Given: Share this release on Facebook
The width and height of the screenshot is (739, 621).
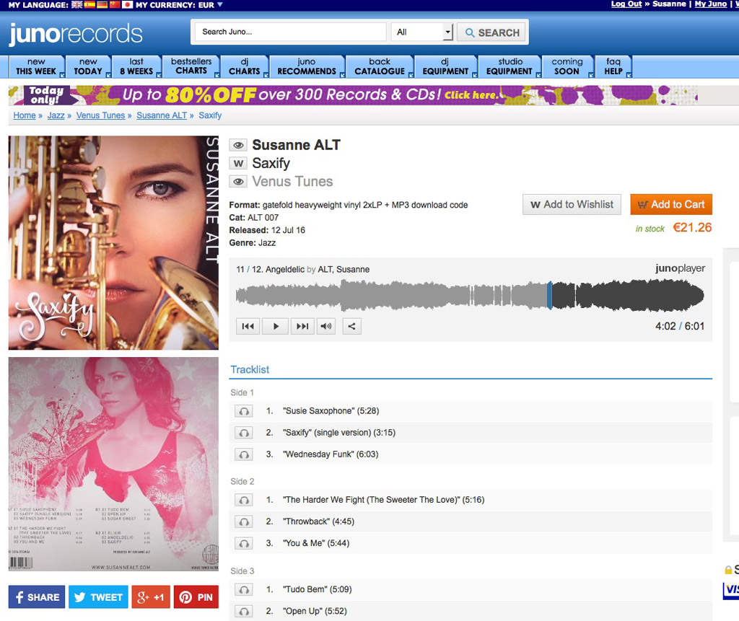Looking at the screenshot, I should tap(37, 597).
